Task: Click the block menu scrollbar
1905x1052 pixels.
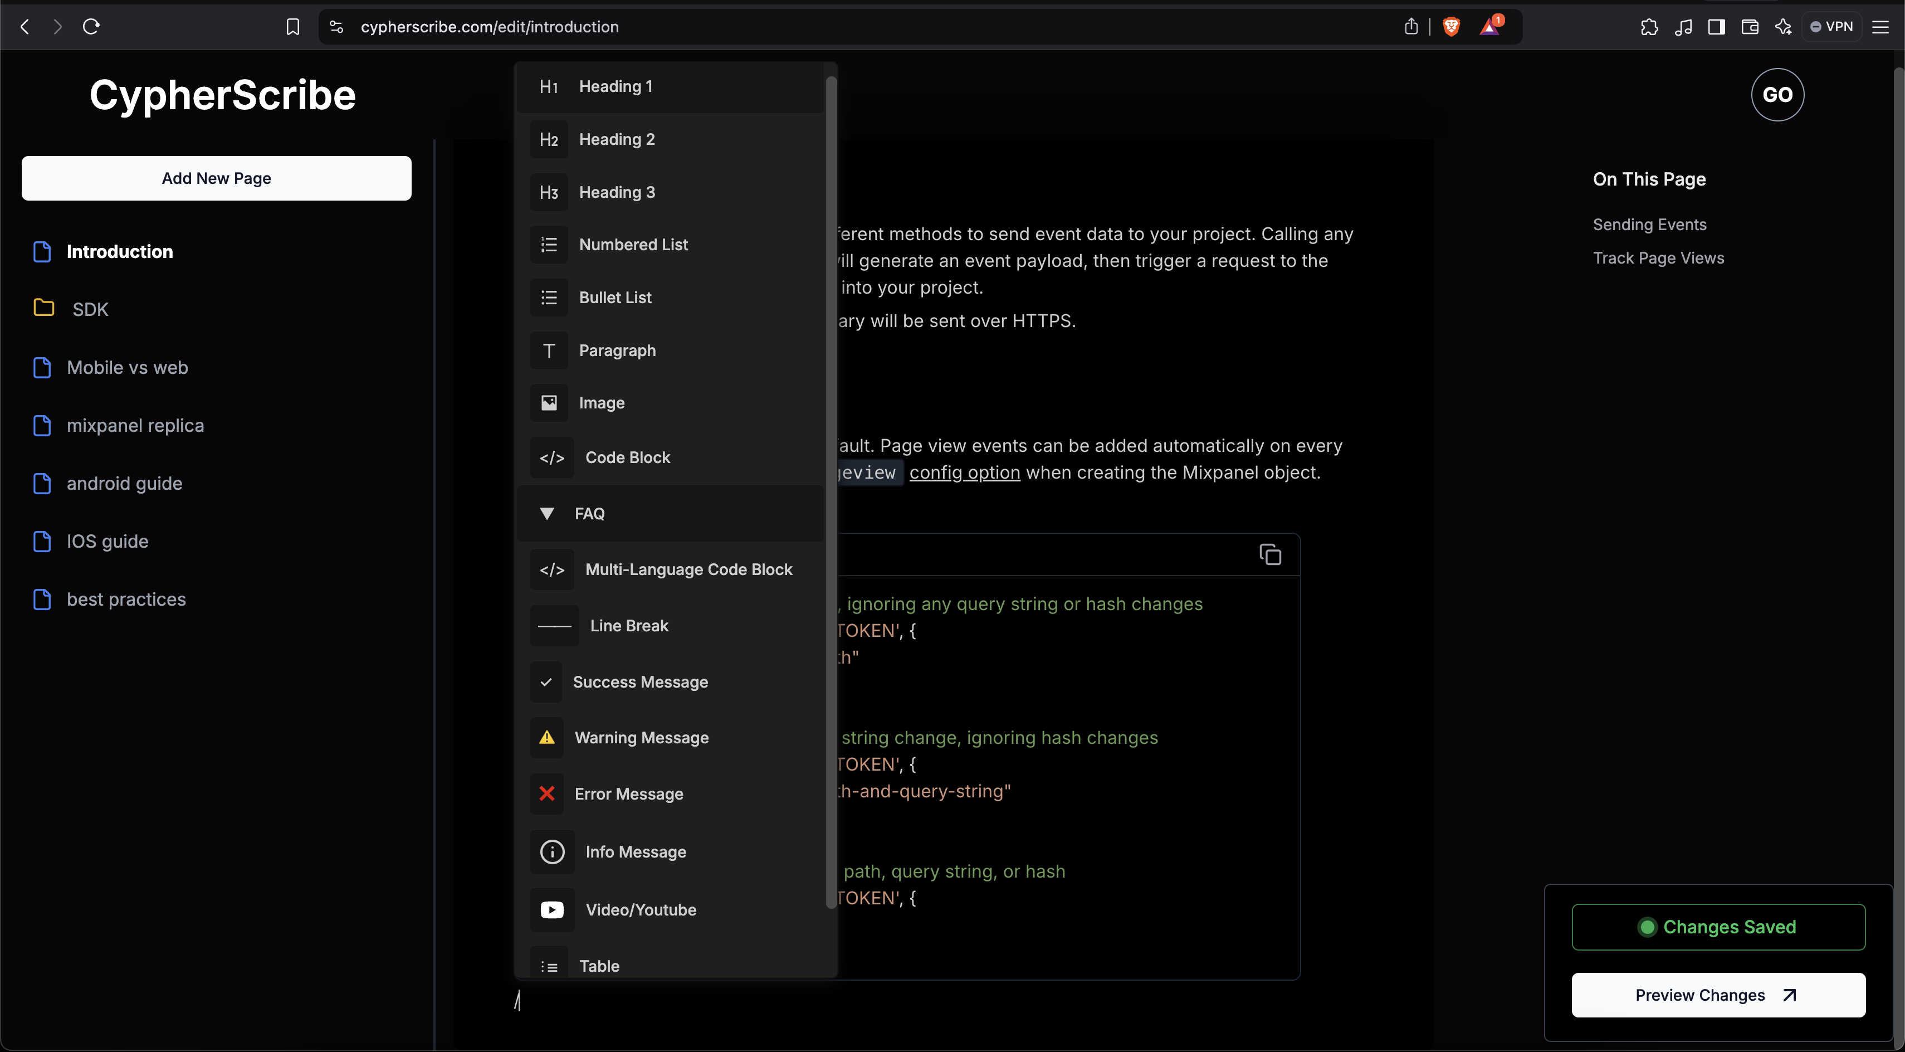Action: (x=831, y=492)
